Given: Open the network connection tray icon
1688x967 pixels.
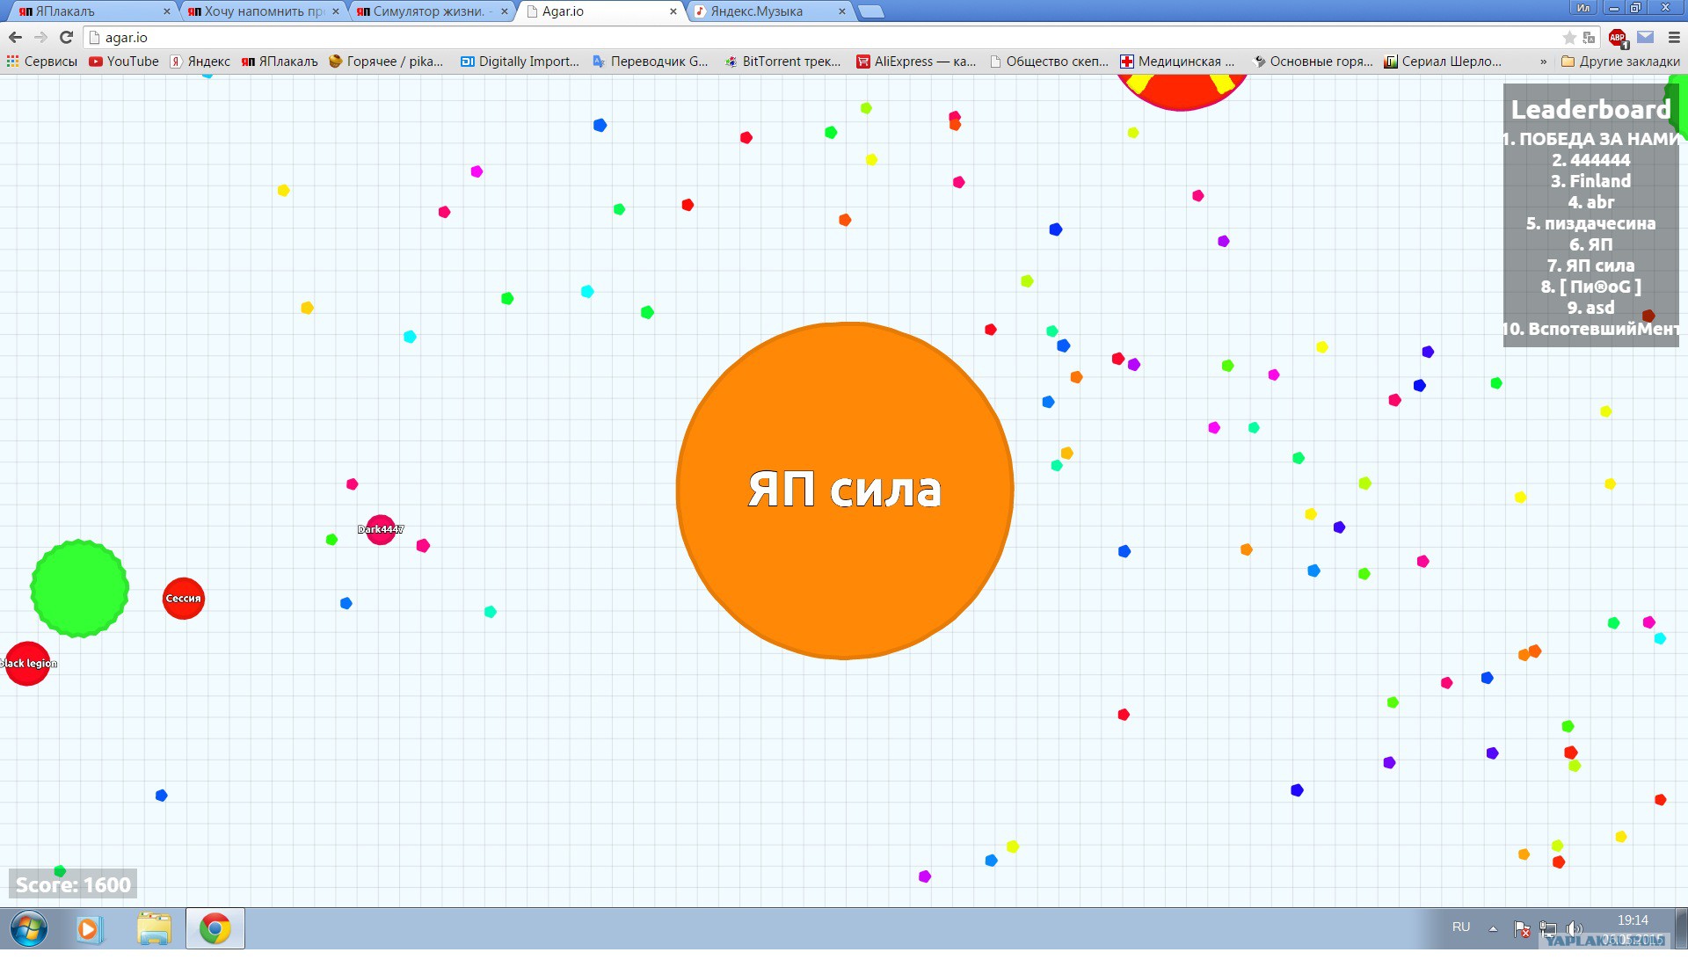Looking at the screenshot, I should pos(1548,928).
